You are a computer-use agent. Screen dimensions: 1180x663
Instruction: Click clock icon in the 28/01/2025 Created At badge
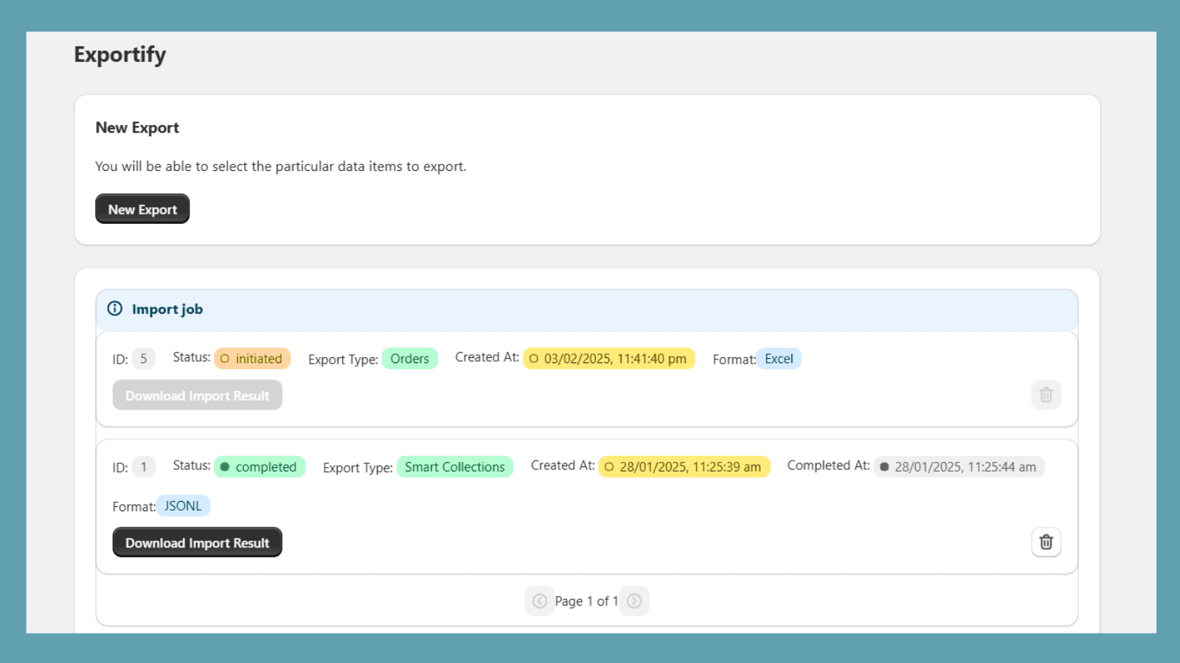610,466
